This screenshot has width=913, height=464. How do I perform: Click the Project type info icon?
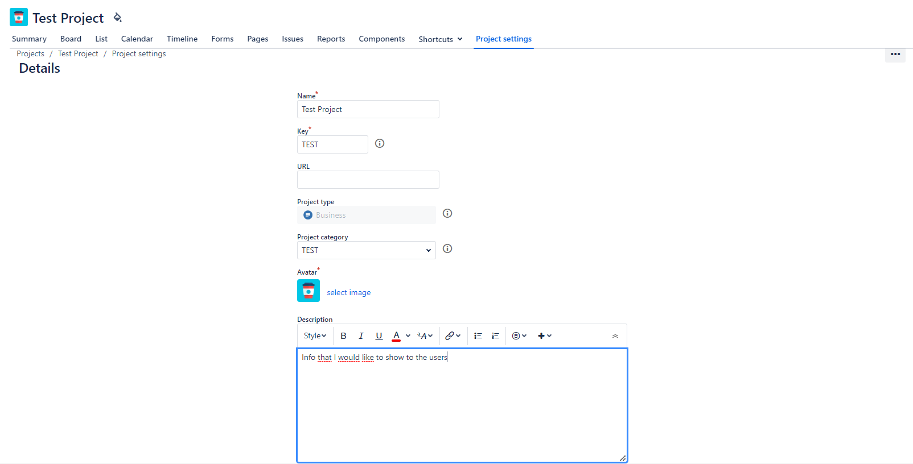click(447, 213)
